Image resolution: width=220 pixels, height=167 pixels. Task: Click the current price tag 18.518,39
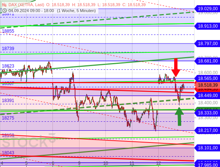(x=207, y=85)
